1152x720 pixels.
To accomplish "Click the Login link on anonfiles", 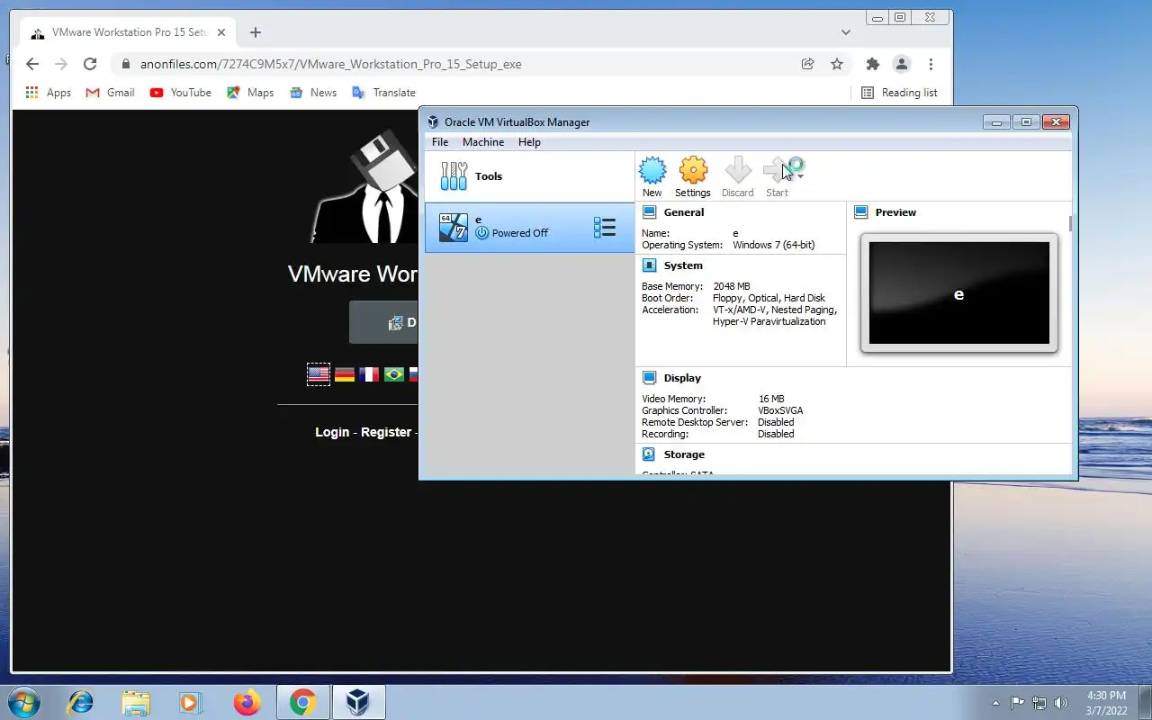I will [x=332, y=432].
